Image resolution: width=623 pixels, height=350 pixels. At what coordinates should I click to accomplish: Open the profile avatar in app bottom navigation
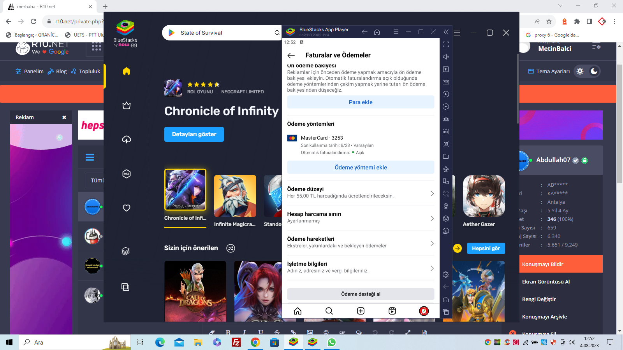click(x=424, y=311)
